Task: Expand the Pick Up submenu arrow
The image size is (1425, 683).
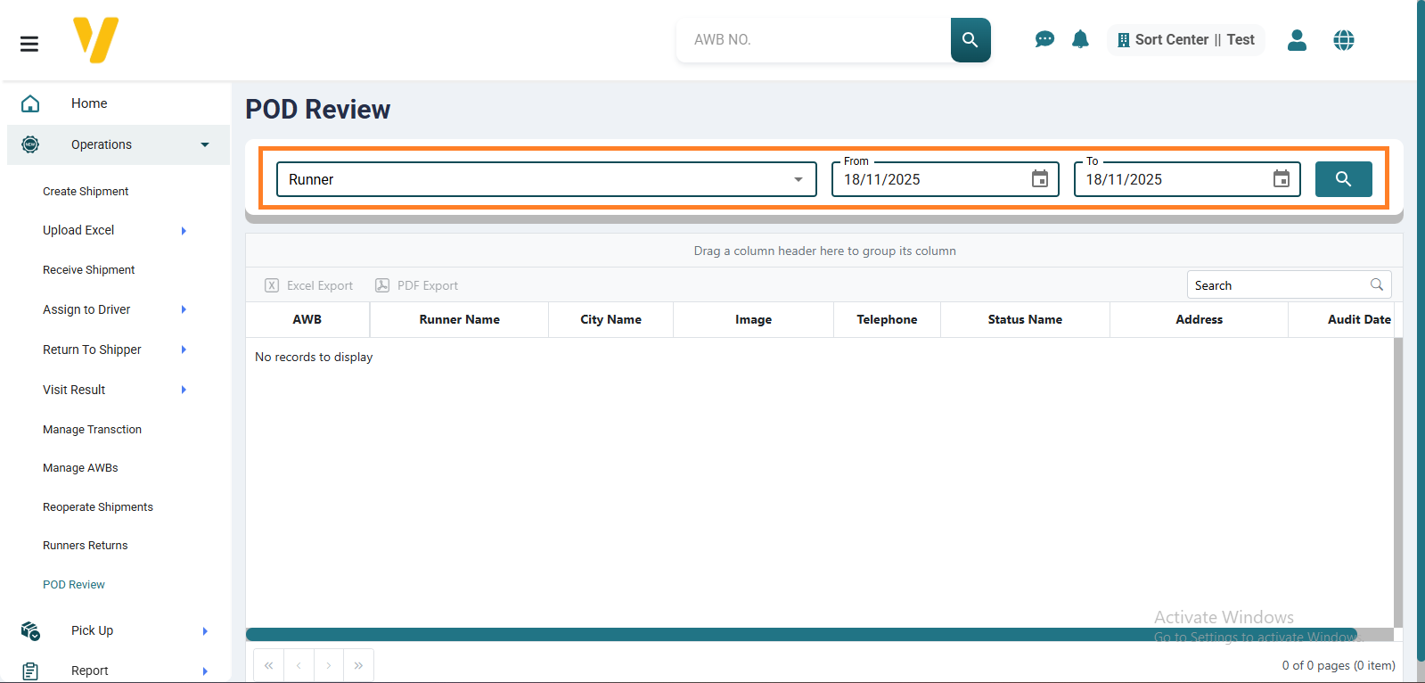Action: coord(205,630)
